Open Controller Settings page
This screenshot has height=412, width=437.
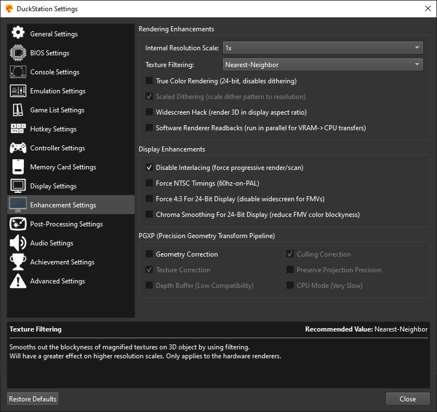point(71,148)
